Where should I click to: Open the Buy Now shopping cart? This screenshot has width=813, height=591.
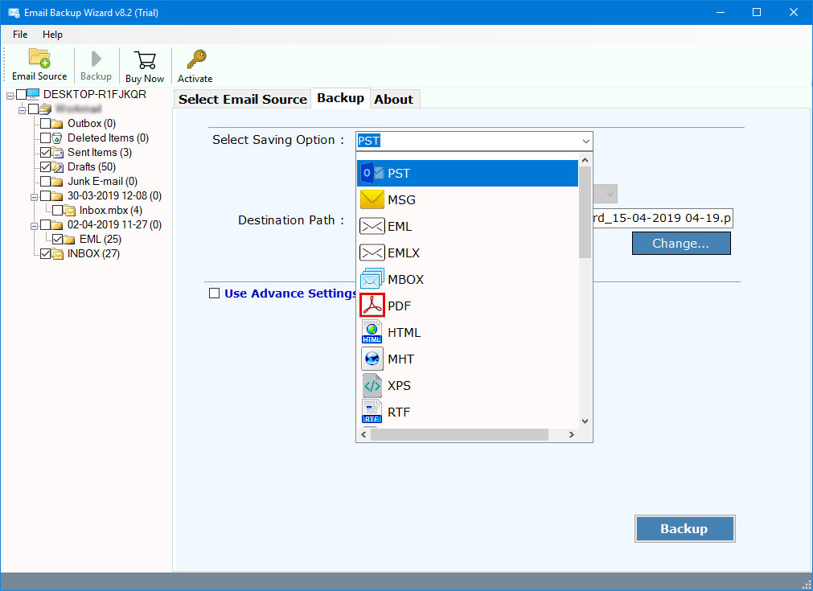(145, 60)
